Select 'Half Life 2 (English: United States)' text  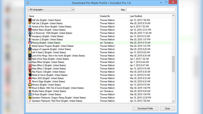tap(47, 23)
